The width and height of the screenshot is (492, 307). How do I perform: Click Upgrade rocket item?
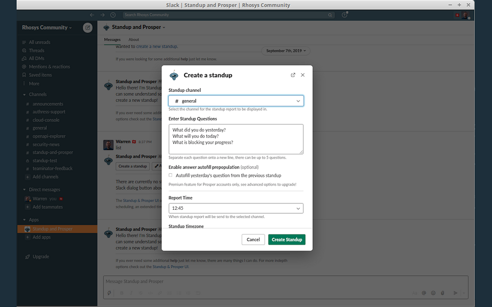pos(37,256)
